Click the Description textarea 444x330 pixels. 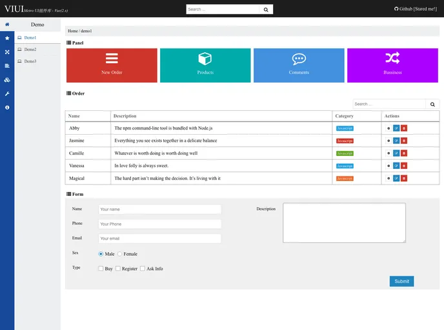click(344, 223)
